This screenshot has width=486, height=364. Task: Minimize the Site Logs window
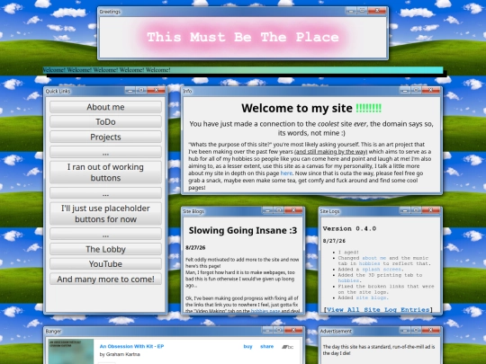(x=405, y=210)
